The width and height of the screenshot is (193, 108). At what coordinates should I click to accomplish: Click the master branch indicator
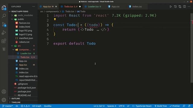tap(8, 106)
